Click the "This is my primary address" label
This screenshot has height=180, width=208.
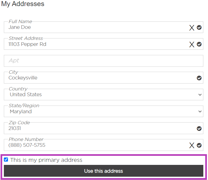click(46, 160)
